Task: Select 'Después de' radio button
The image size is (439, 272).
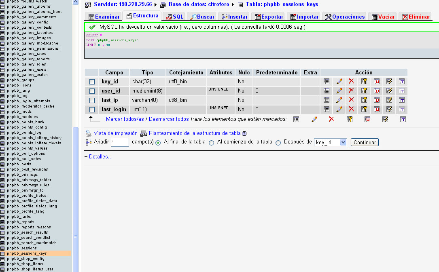Action: [x=278, y=143]
